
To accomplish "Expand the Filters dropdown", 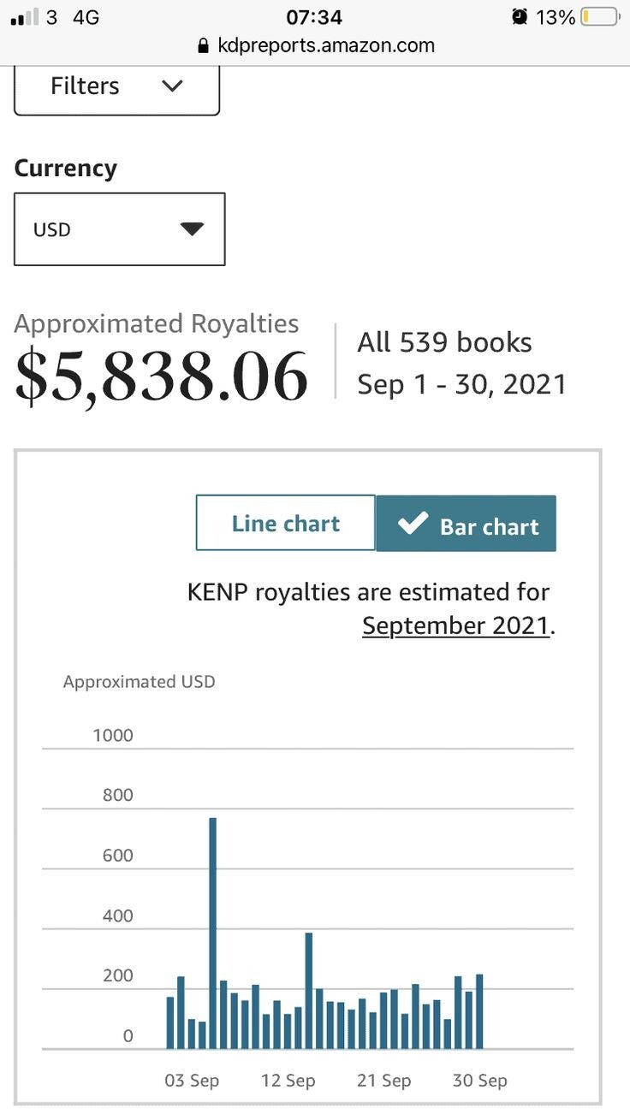I will (x=116, y=86).
